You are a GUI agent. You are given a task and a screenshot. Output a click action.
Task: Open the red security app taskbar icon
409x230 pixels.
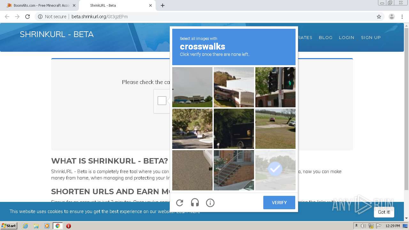68,226
